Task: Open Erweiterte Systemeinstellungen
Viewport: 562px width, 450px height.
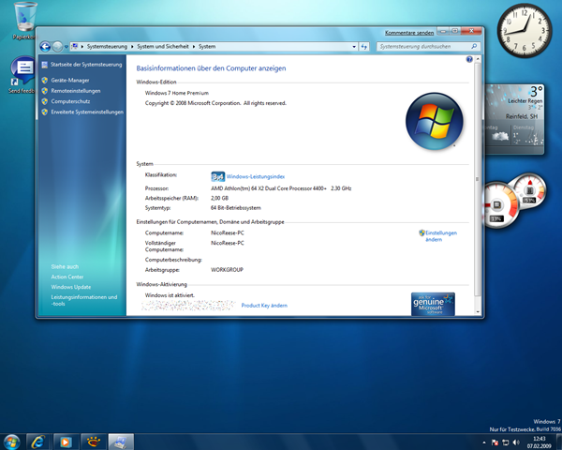Action: [x=87, y=112]
